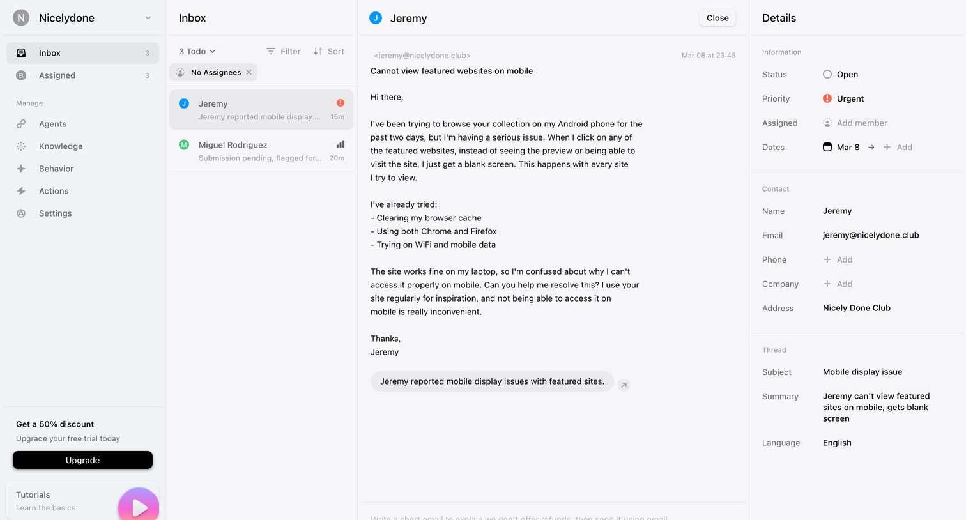Screen dimensions: 966x520
Task: Click the Behavior sparkle icon
Action: pos(21,169)
